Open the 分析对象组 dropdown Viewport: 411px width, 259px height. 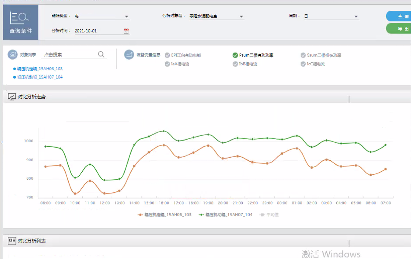pyautogui.click(x=241, y=16)
